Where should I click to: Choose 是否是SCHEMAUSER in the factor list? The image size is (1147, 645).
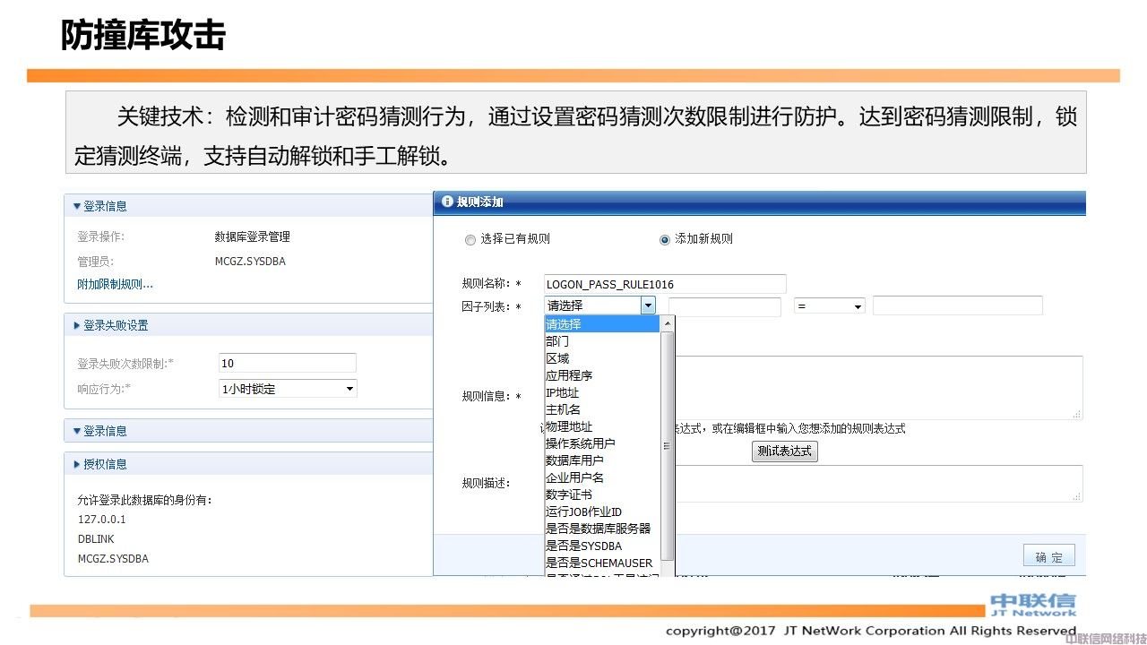[x=602, y=563]
